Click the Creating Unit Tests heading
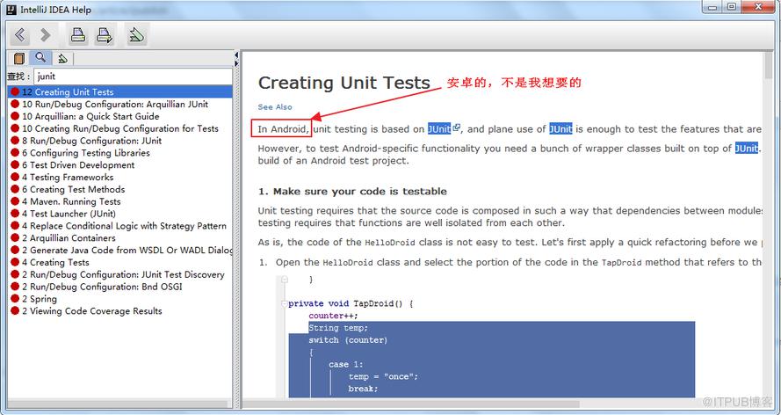781x415 pixels. 344,83
